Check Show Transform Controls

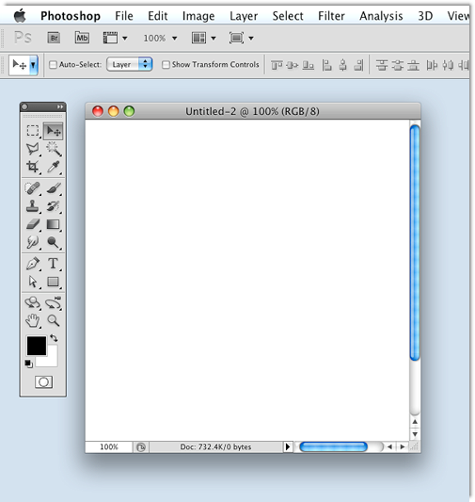(166, 65)
